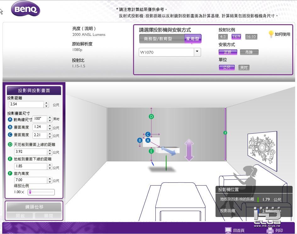297x234 pixels.
Task: Switch units to 公尺 meters
Action: tap(227, 67)
